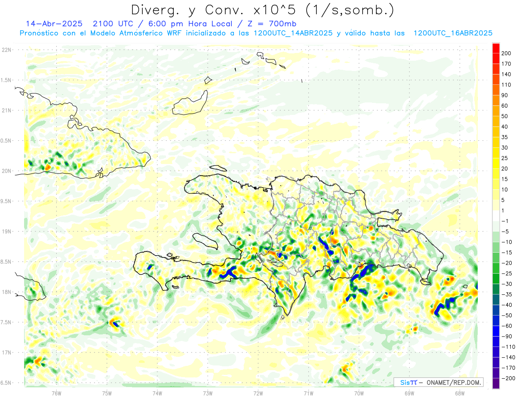Click the -40 color scale label
The width and height of the screenshot is (516, 399).
click(507, 305)
